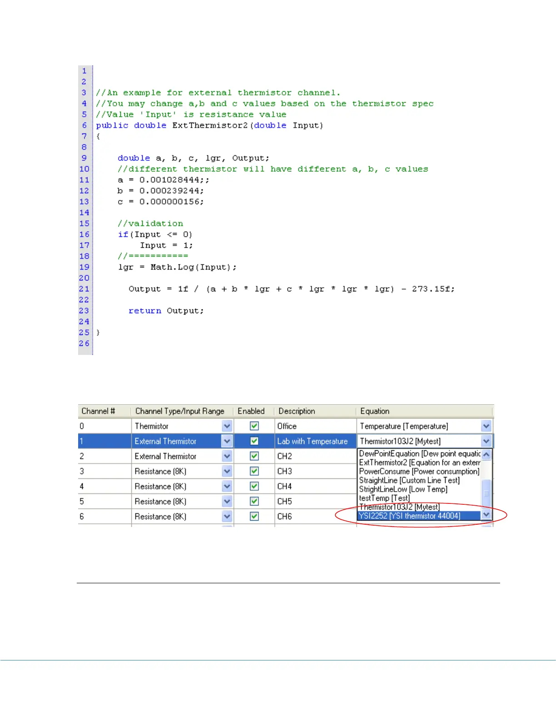Open the Temperature equation dropdown arrow

coord(486,426)
